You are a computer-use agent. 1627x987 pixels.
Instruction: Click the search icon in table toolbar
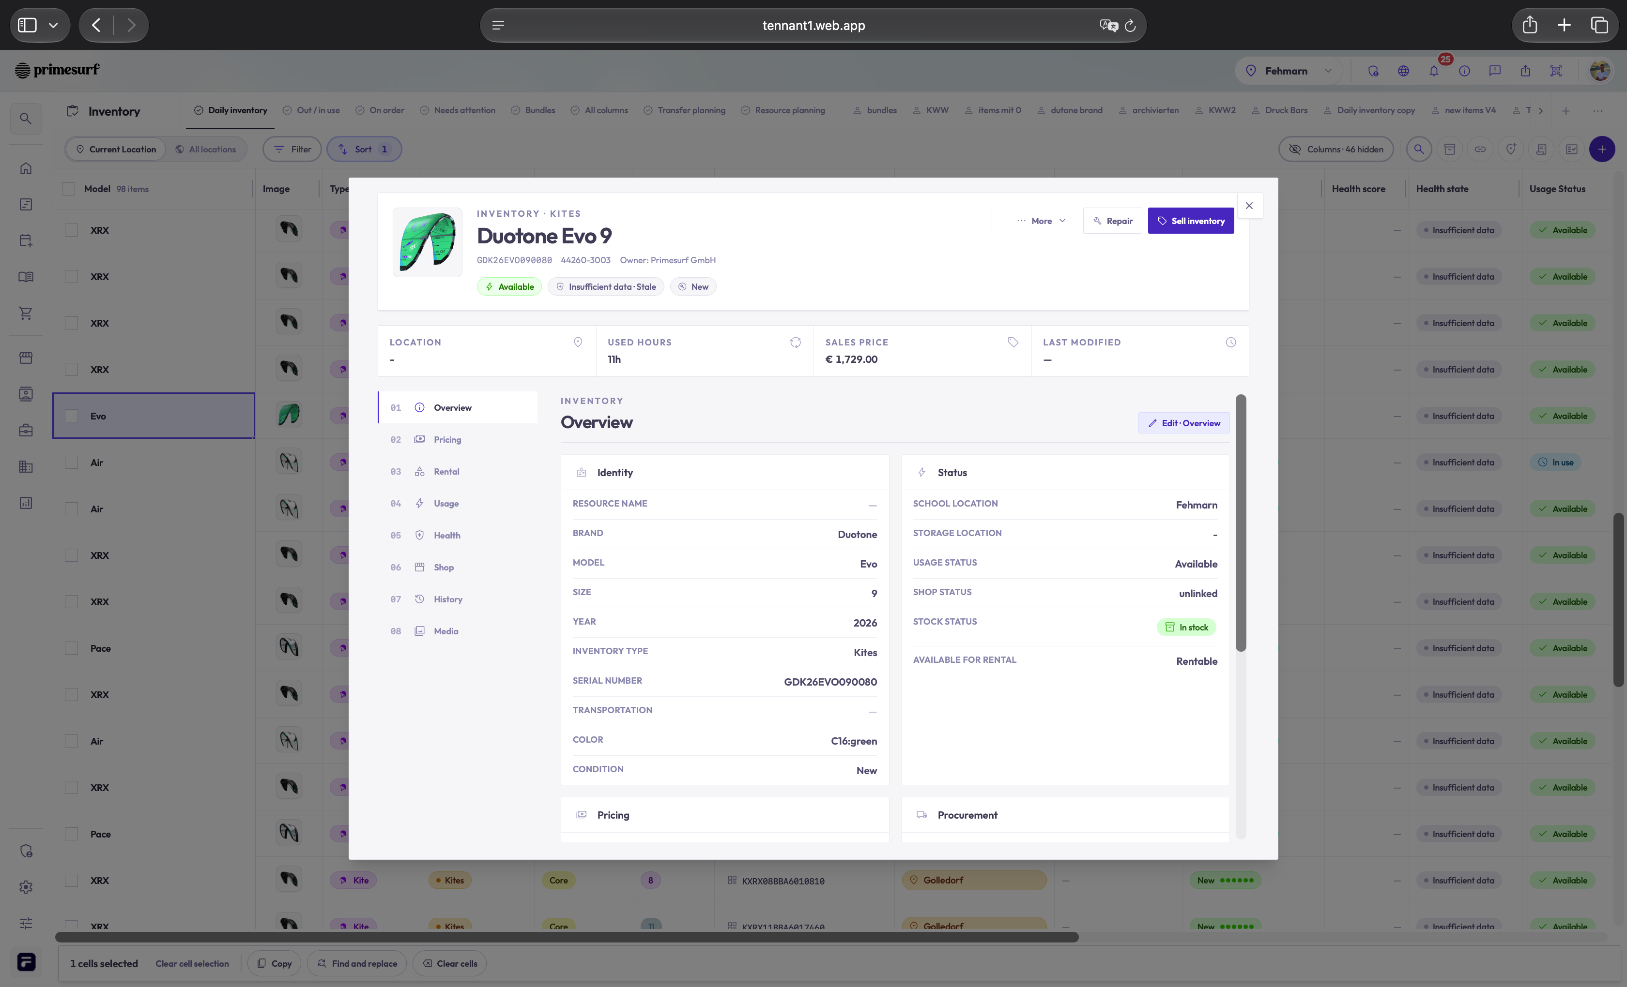(1418, 149)
